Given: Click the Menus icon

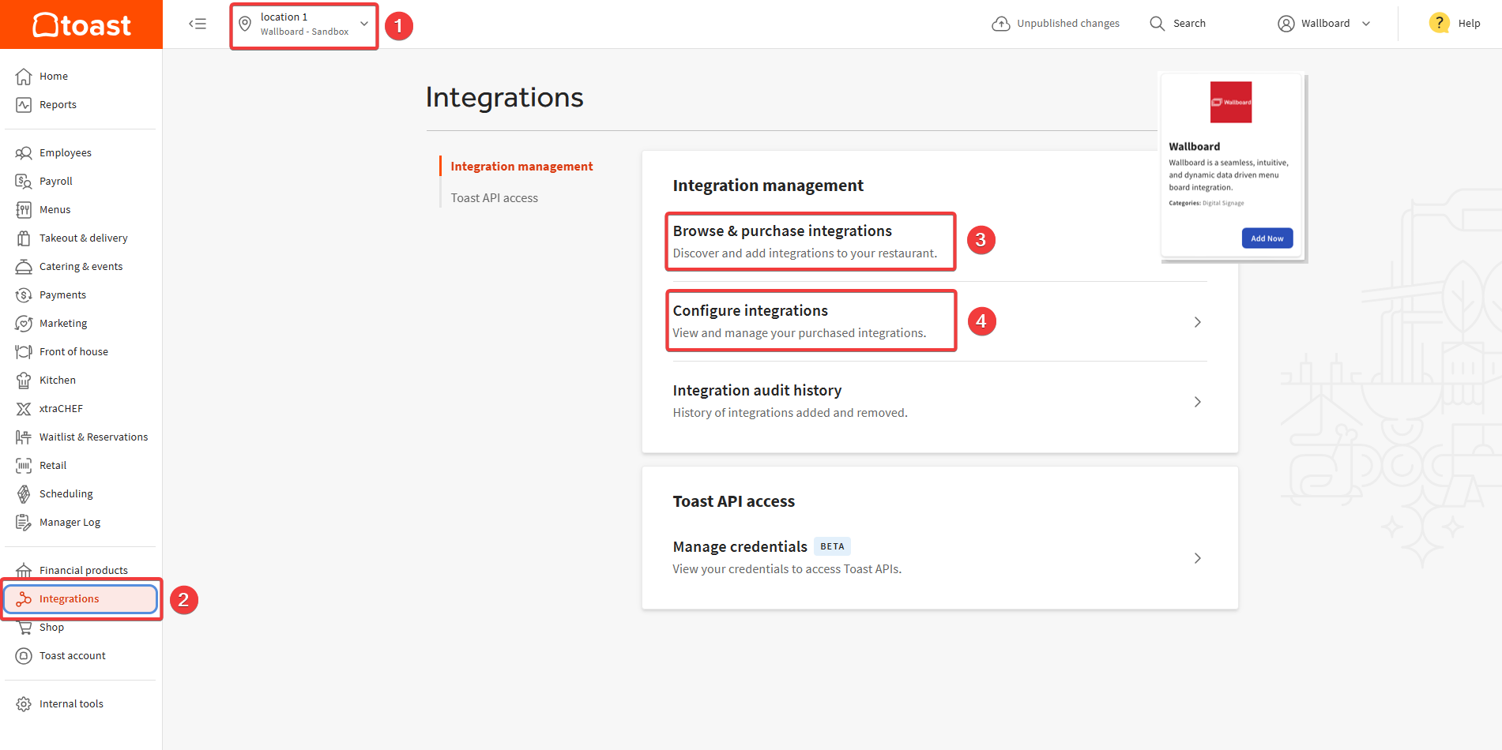Looking at the screenshot, I should pyautogui.click(x=24, y=210).
